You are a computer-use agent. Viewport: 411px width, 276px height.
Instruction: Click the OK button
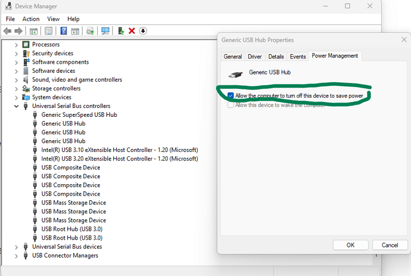[350, 245]
